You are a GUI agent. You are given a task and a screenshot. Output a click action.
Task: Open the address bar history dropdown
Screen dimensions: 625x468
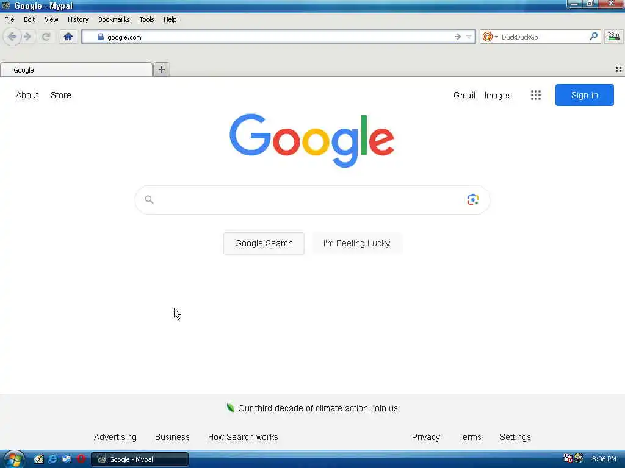469,37
